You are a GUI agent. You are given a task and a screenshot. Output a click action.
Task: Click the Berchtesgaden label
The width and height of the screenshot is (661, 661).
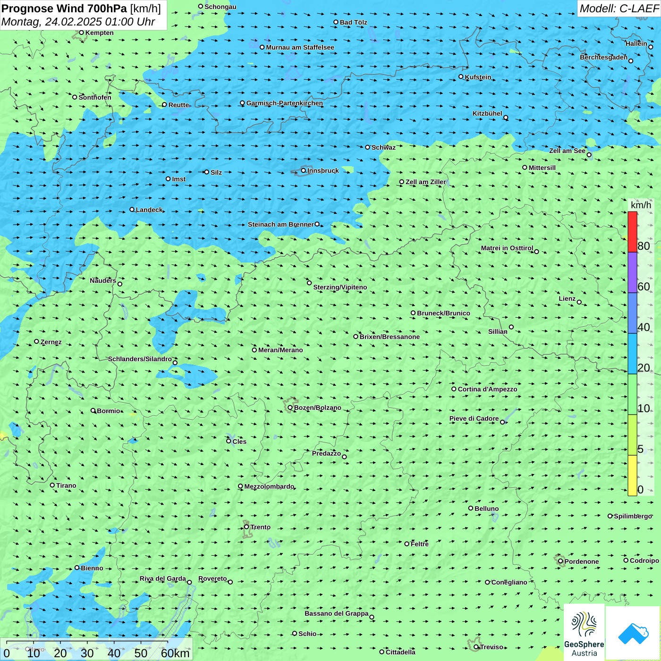tap(604, 57)
